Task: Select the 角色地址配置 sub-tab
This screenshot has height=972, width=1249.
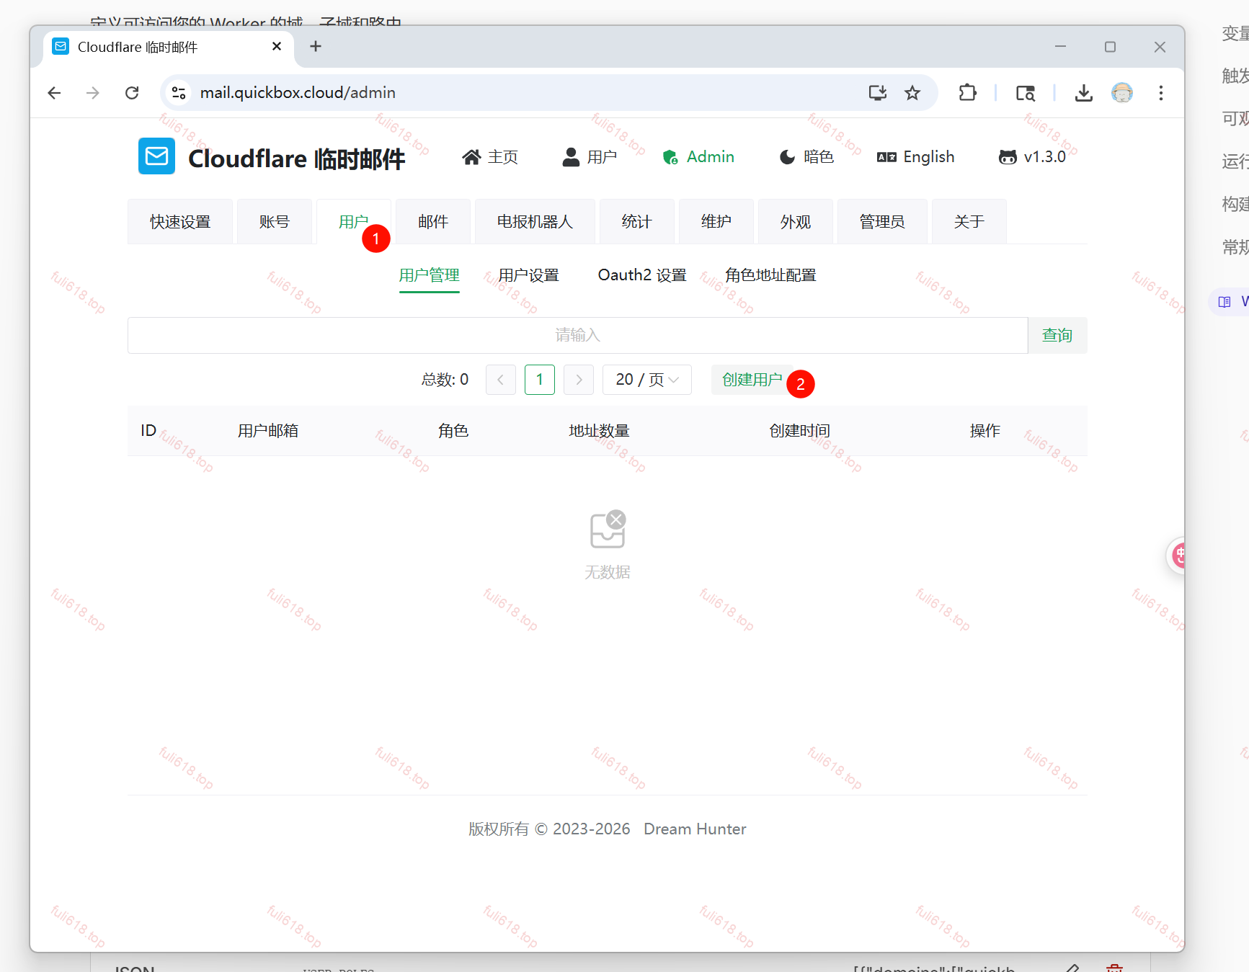Action: pyautogui.click(x=770, y=275)
